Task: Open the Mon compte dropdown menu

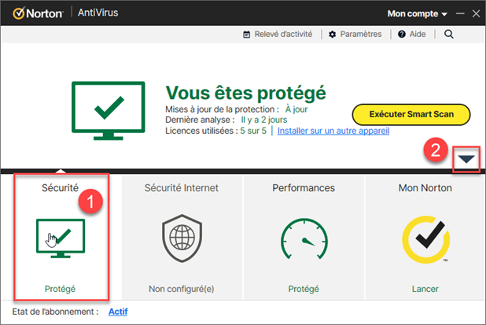Action: (418, 13)
